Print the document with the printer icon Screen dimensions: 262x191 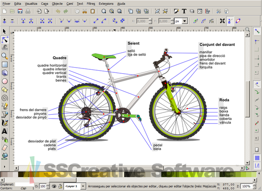tap(28, 11)
